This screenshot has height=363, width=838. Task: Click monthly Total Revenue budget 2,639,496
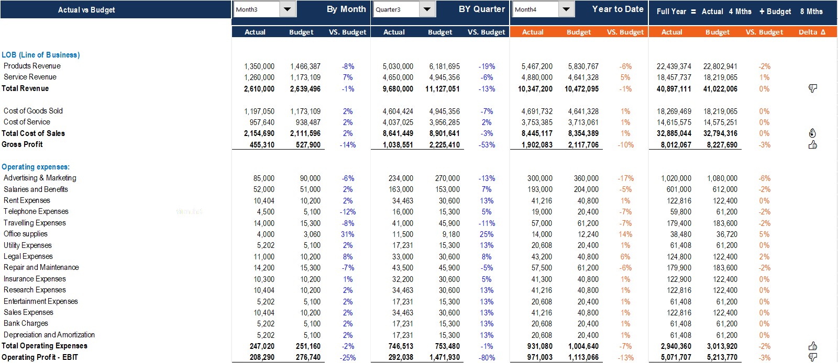[x=305, y=89]
